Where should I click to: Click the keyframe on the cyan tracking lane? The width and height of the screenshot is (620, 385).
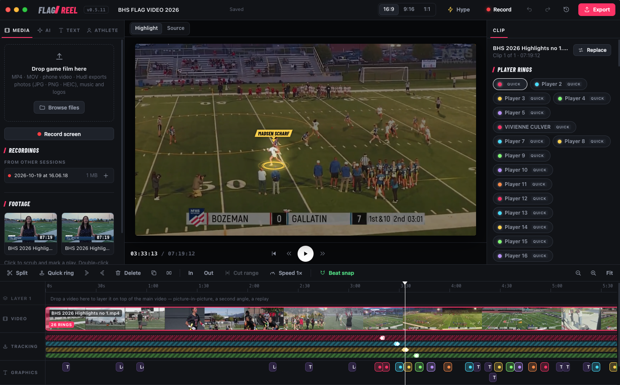[396, 344]
